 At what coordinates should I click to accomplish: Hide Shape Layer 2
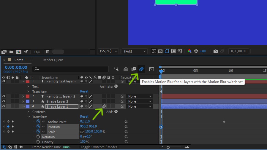4,101
